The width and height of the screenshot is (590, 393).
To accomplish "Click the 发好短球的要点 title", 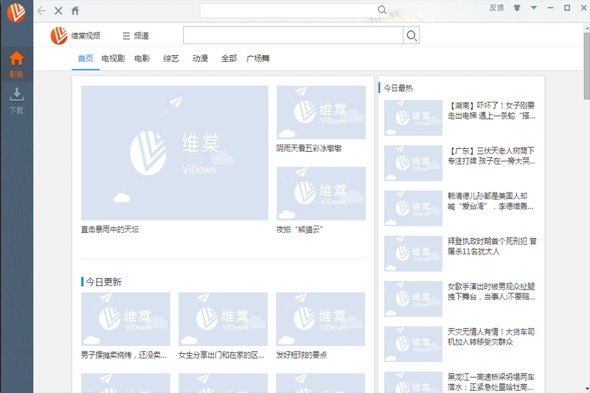I will tap(302, 355).
